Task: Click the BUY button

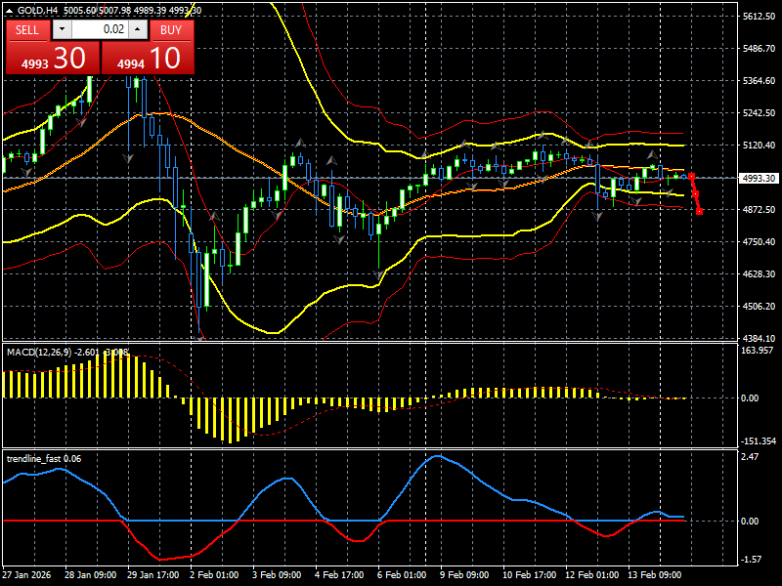Action: 171,30
